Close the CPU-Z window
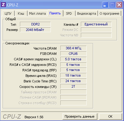Screen dimensions: 124x121 pos(119,5)
